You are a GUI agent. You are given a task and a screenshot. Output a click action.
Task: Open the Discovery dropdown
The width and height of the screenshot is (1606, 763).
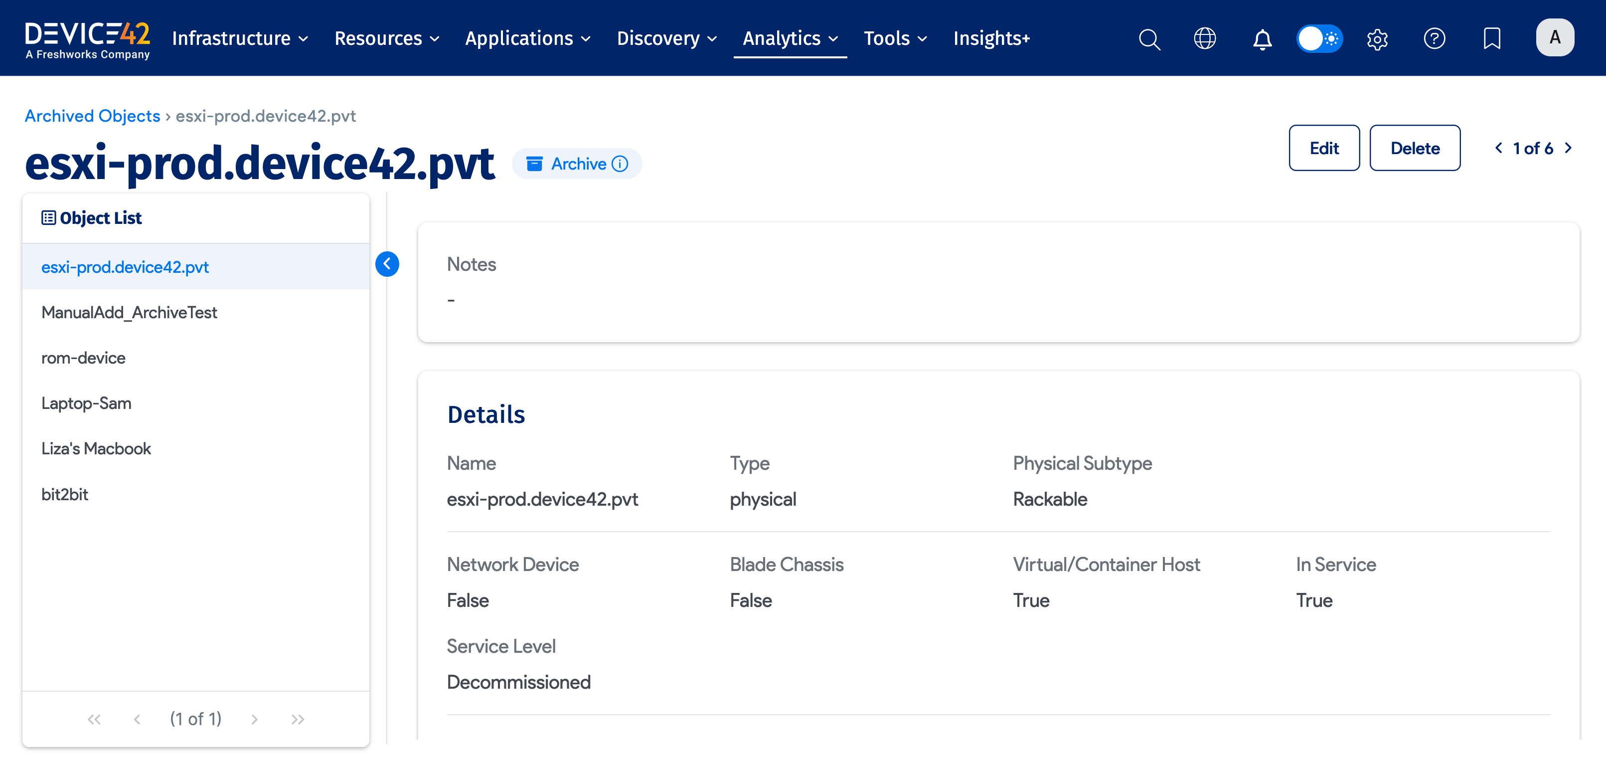666,38
